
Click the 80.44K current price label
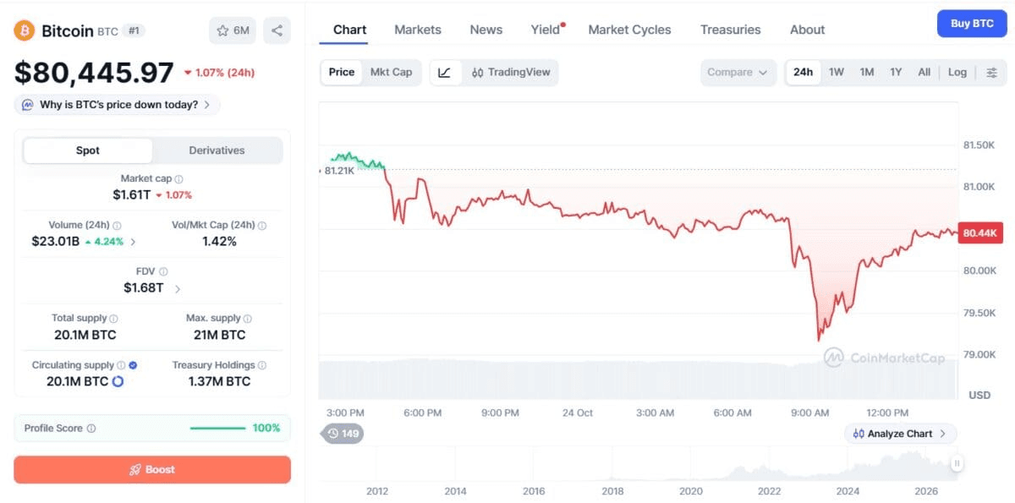tap(980, 233)
